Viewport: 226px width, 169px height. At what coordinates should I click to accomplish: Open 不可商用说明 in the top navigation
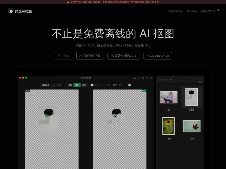(x=176, y=11)
